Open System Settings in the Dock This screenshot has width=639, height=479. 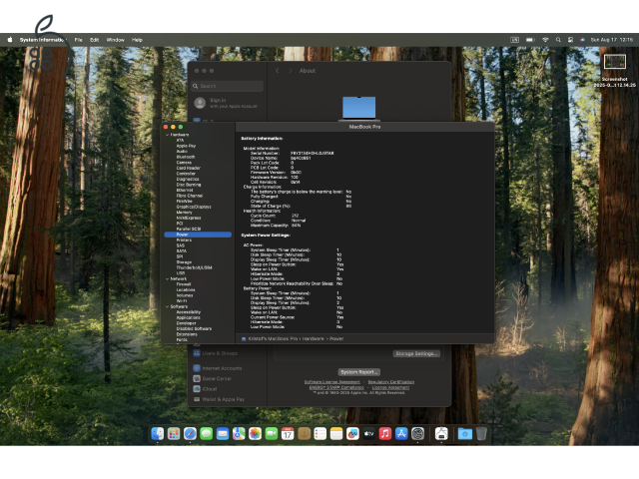click(418, 434)
